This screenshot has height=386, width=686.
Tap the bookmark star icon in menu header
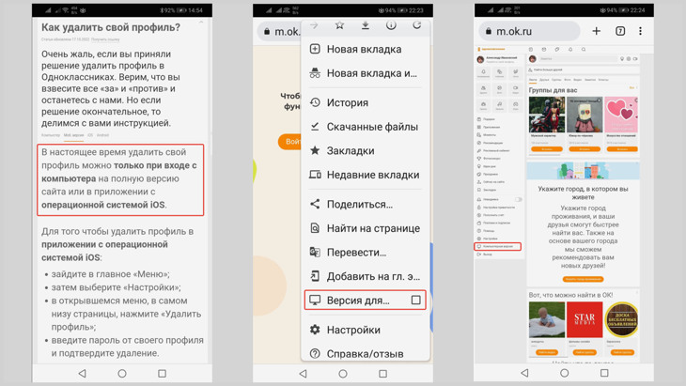pyautogui.click(x=339, y=25)
